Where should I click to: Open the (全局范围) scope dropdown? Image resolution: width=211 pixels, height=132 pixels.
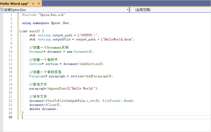171,10
